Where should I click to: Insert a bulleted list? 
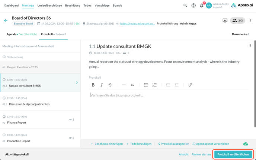146,85
